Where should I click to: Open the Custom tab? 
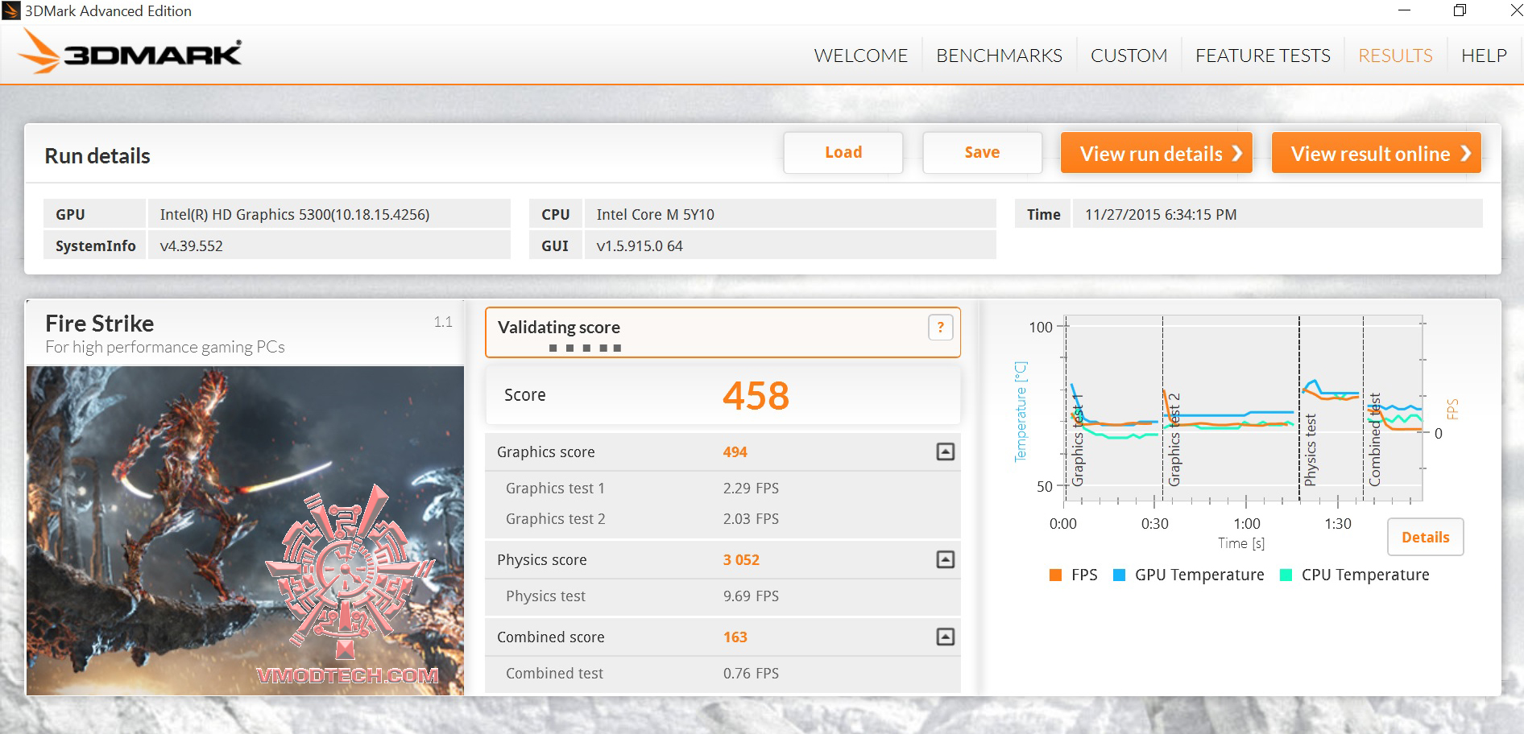[1129, 56]
